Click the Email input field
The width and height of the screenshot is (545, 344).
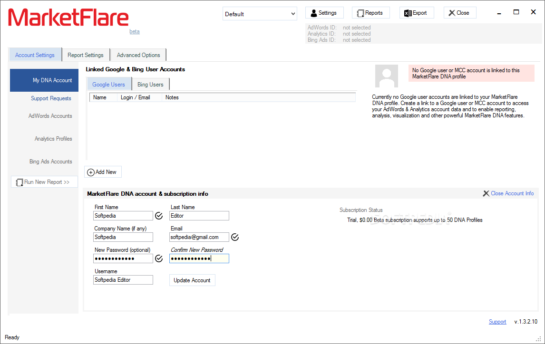point(199,237)
